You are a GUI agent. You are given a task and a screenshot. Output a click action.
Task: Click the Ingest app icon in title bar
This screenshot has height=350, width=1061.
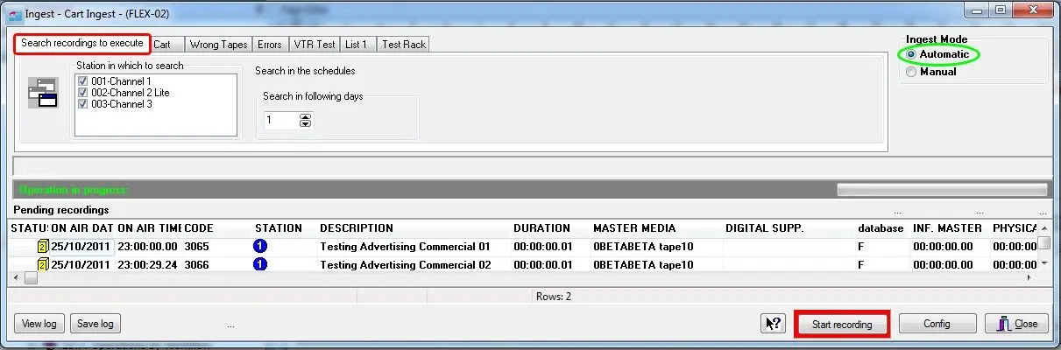coord(14,10)
